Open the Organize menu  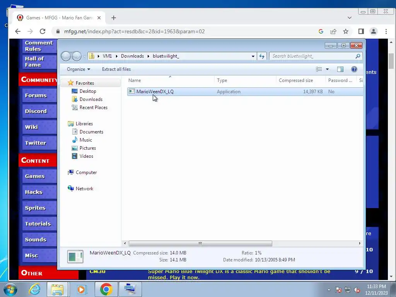[x=78, y=69]
